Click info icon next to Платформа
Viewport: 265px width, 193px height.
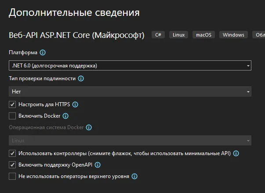(43, 52)
